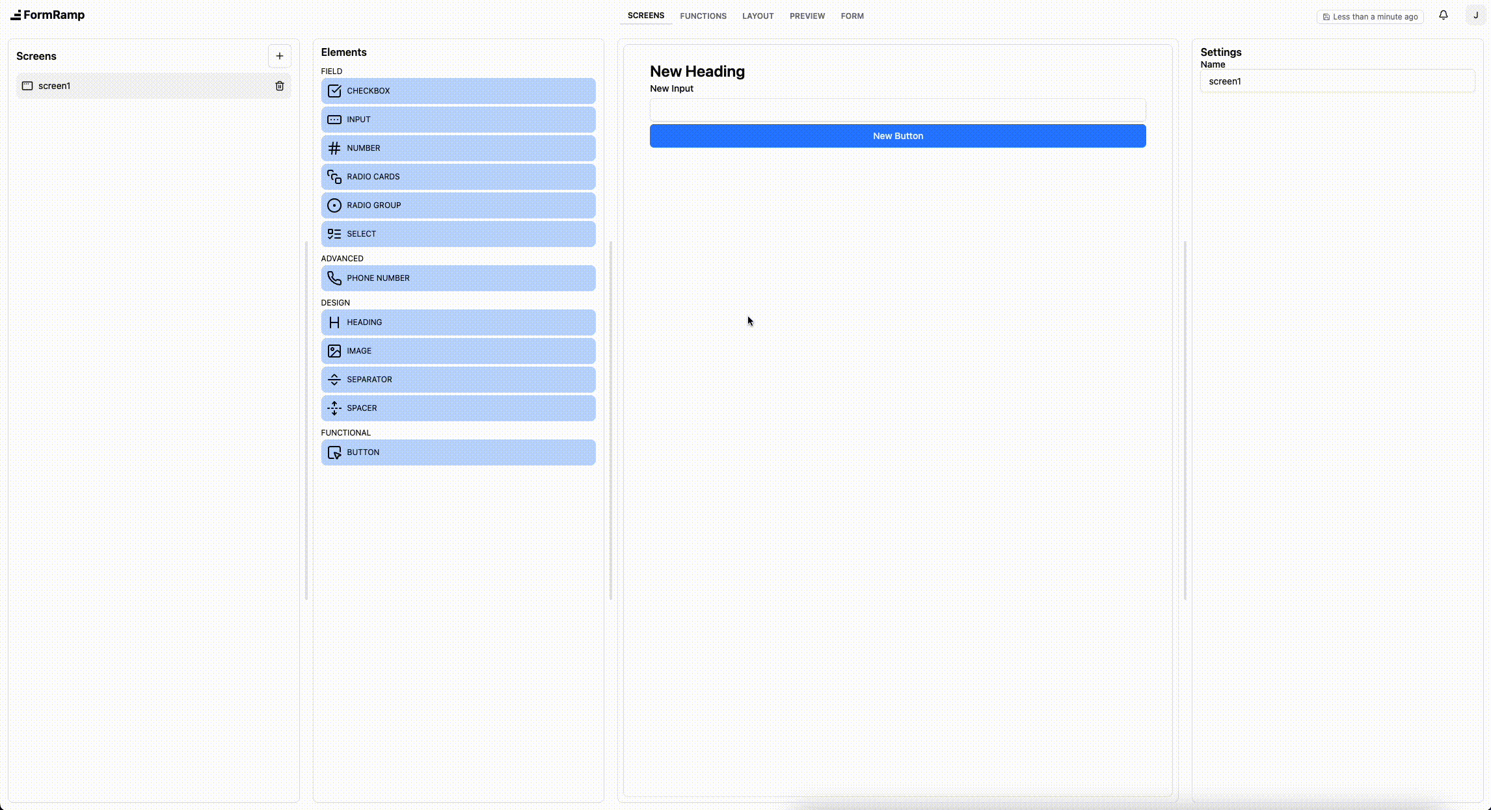Switch to the FUNCTIONS tab
This screenshot has width=1491, height=810.
pos(703,16)
